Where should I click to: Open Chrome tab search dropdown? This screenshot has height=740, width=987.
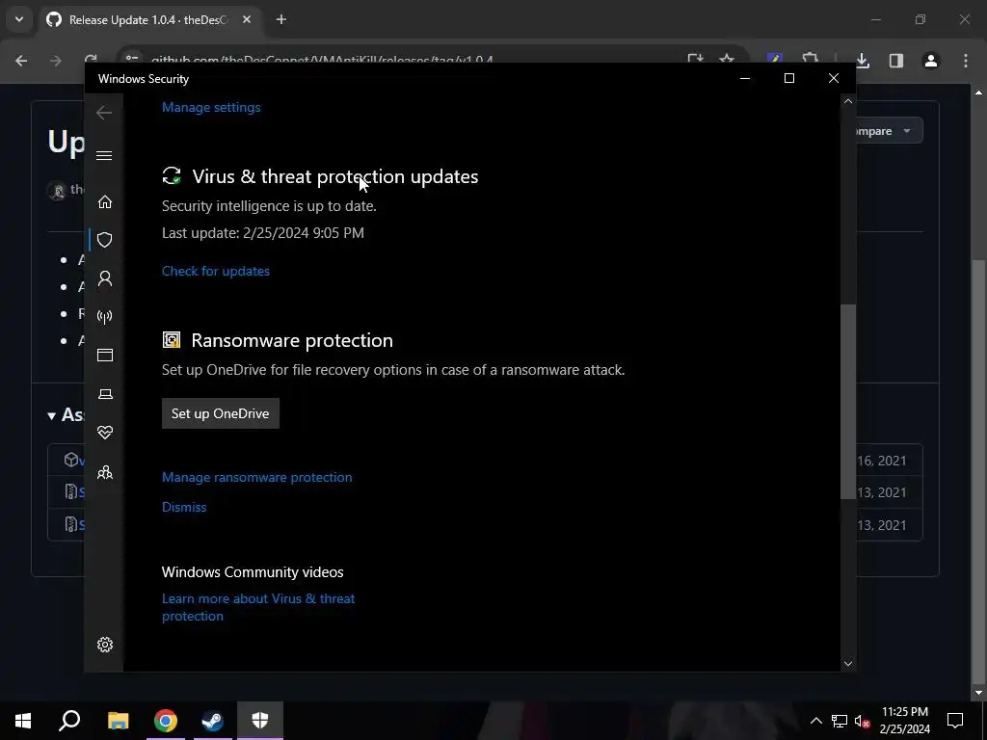click(x=19, y=19)
